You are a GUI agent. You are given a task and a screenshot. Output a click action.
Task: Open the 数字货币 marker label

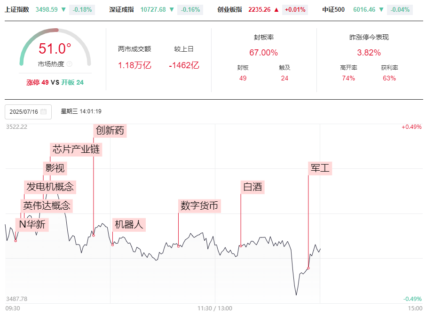coord(199,205)
